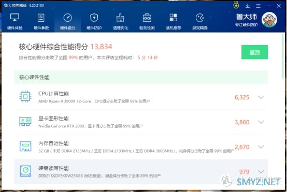Click the 显卡图形性能 title
This screenshot has height=192, width=287.
point(53,119)
